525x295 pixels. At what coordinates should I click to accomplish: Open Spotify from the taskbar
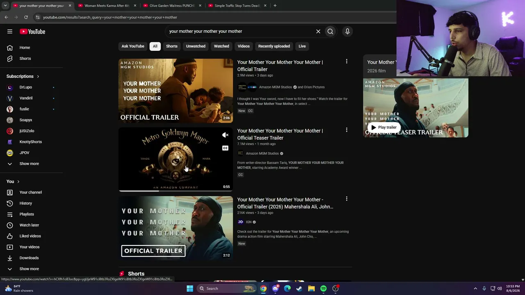[x=324, y=288]
